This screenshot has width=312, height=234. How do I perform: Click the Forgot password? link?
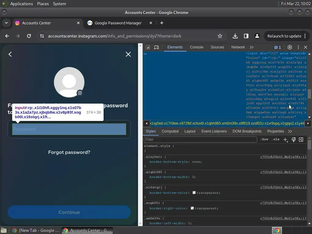(69, 152)
